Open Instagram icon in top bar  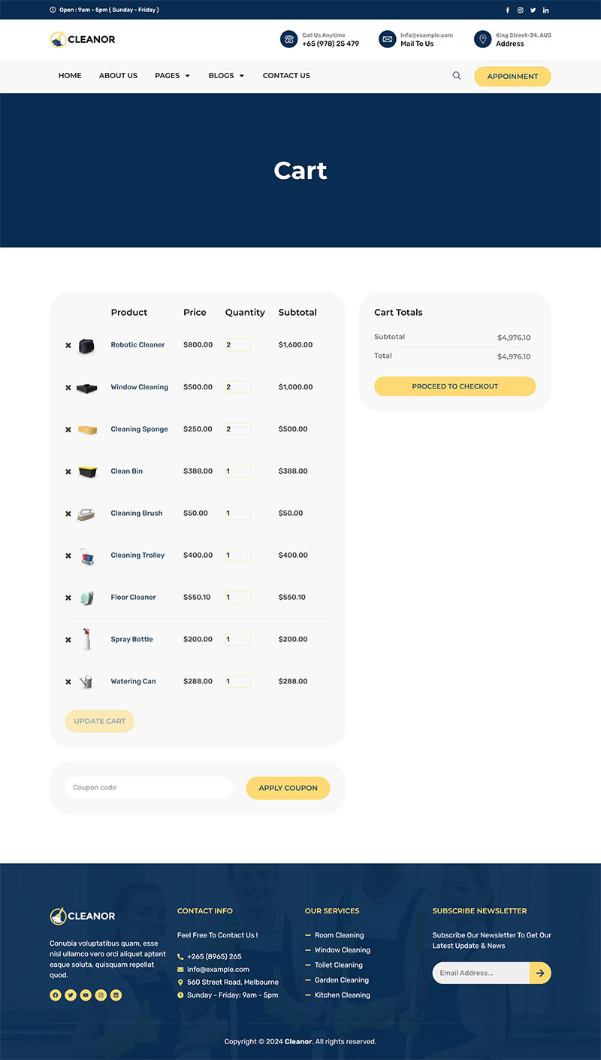520,10
